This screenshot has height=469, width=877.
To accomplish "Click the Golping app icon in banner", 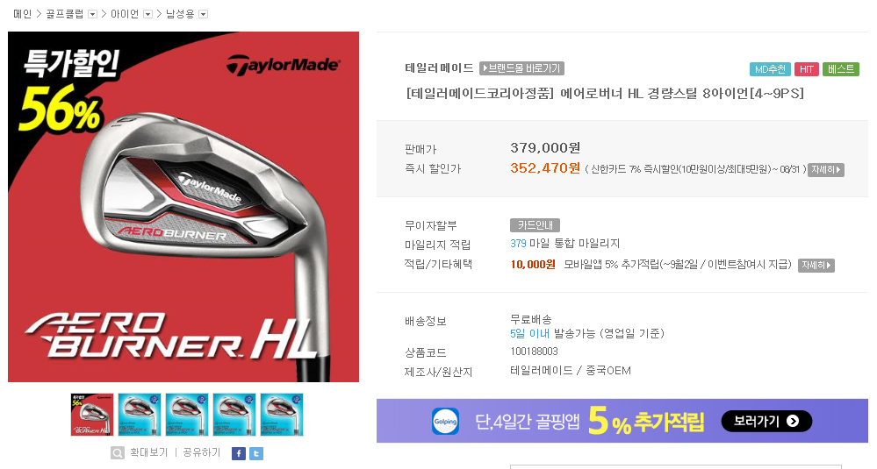I will coord(446,421).
